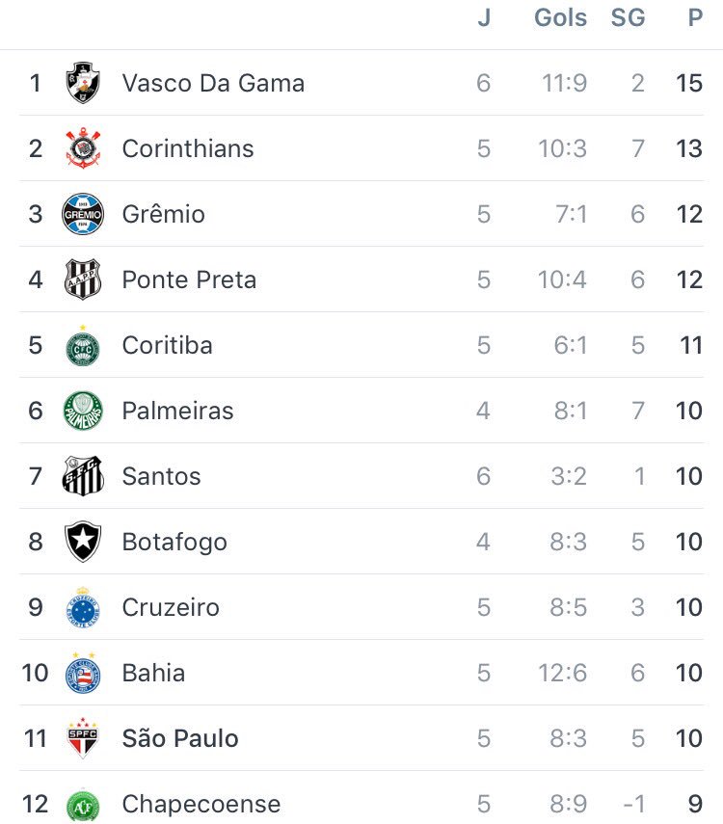Click the SG column header

pos(628,18)
